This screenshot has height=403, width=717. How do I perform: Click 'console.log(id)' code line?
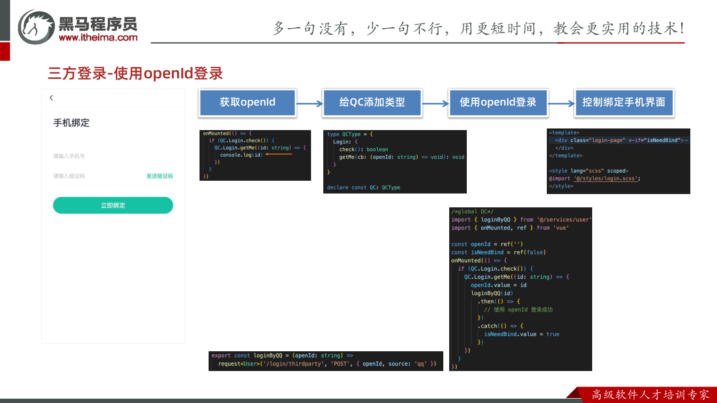[242, 155]
